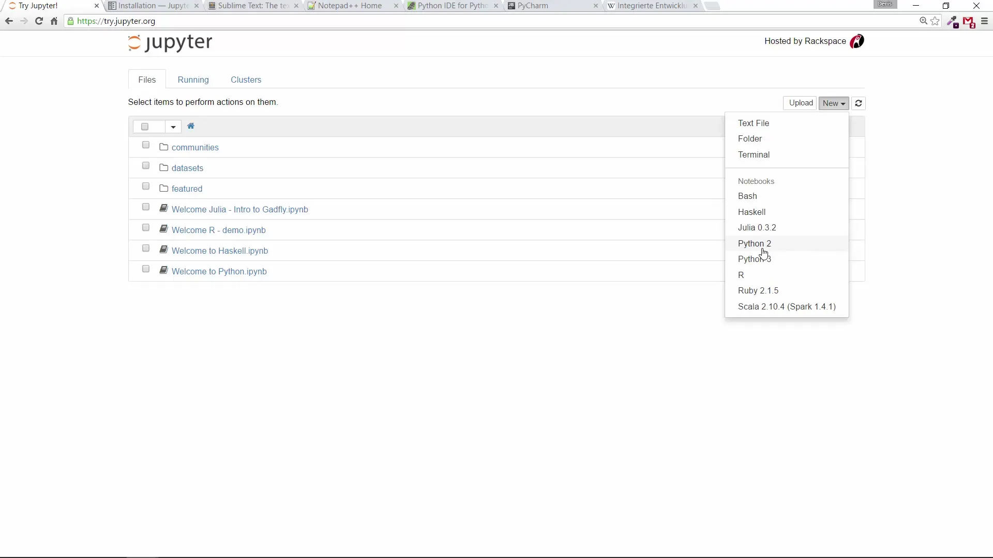Screen dimensions: 993x558
Task: Open Welcome R - demo.ipynb
Action: [x=218, y=230]
